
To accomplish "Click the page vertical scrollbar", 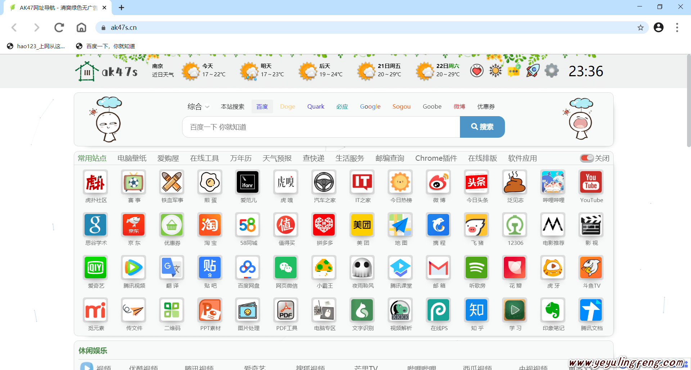I will (688, 101).
